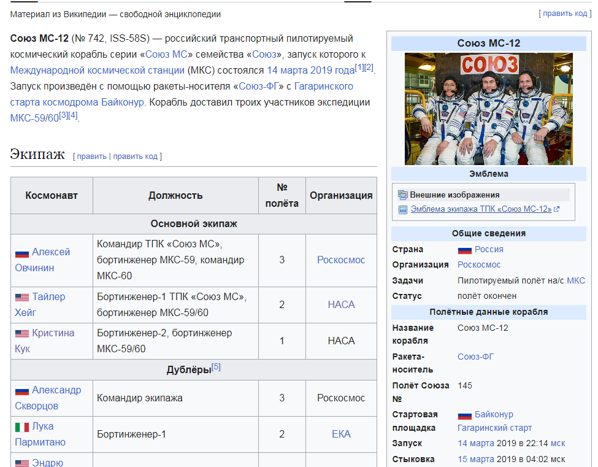Click НАСА cell in Кристина Кук row
This screenshot has width=598, height=467.
[x=341, y=341]
